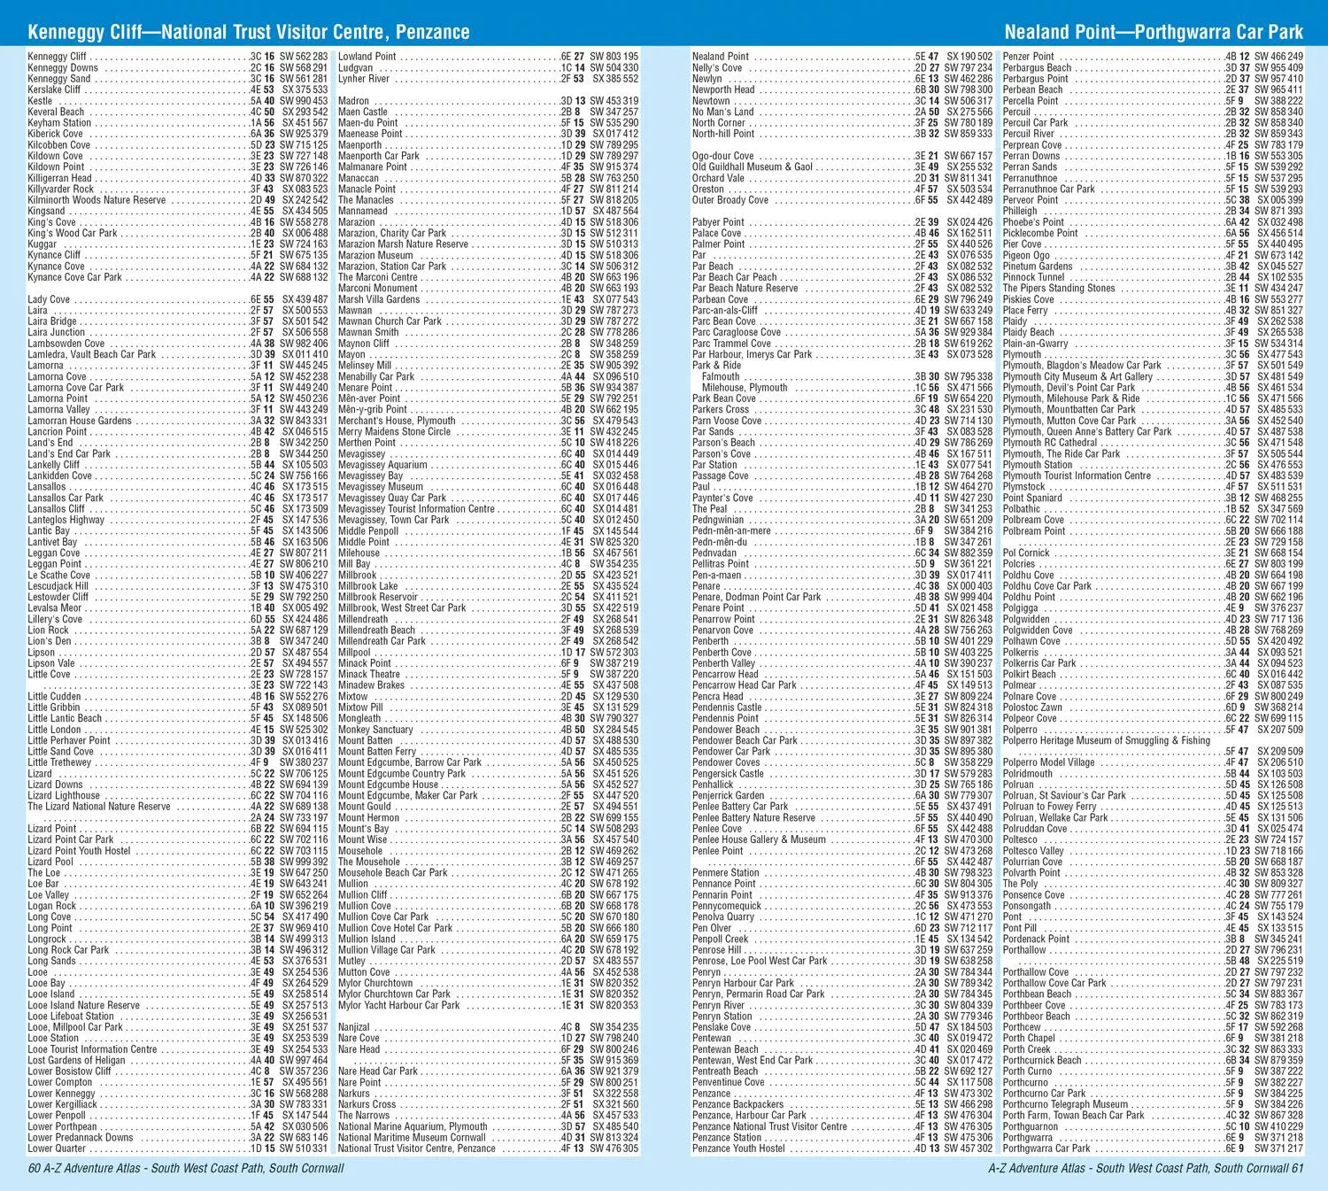This screenshot has width=1328, height=1191.
Task: Click grid reference 'SW 562 283'
Action: 304,57
